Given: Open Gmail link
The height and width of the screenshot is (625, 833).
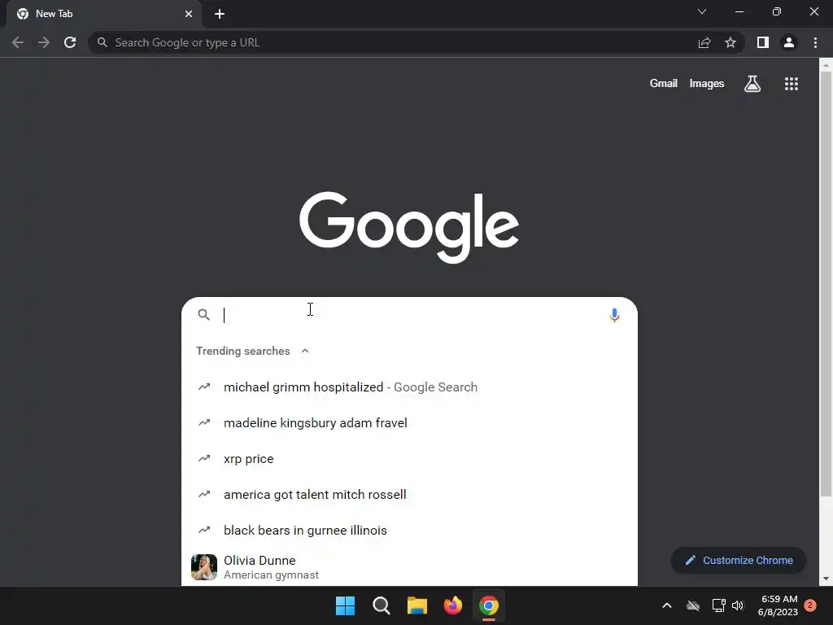Looking at the screenshot, I should 664,84.
